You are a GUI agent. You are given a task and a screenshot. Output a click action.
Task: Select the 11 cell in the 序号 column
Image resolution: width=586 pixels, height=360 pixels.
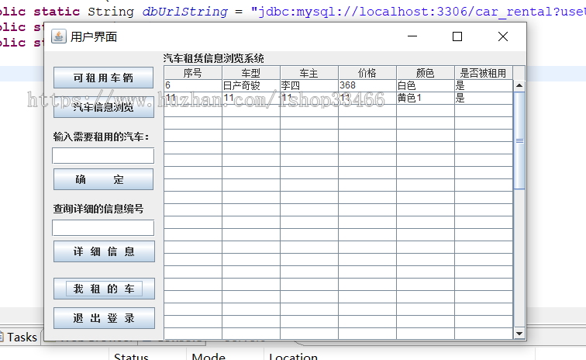pos(193,98)
